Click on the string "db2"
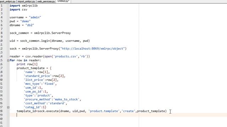This screenshot has width=227, height=127. point(30,25)
